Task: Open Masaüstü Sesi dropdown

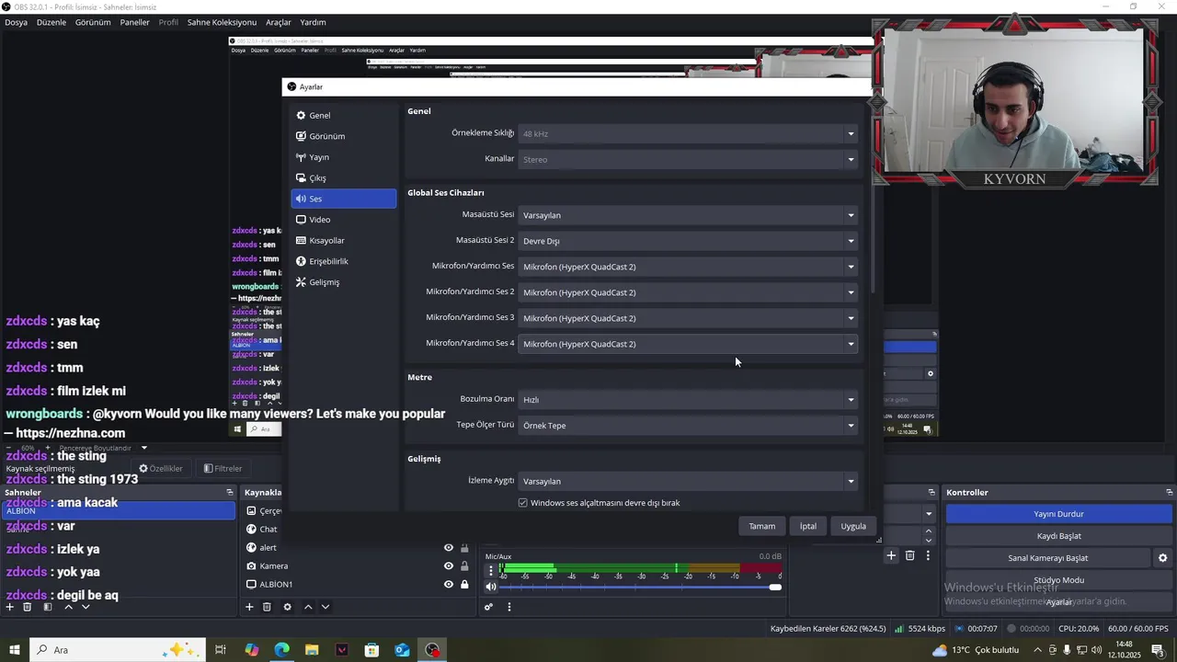Action: (688, 215)
